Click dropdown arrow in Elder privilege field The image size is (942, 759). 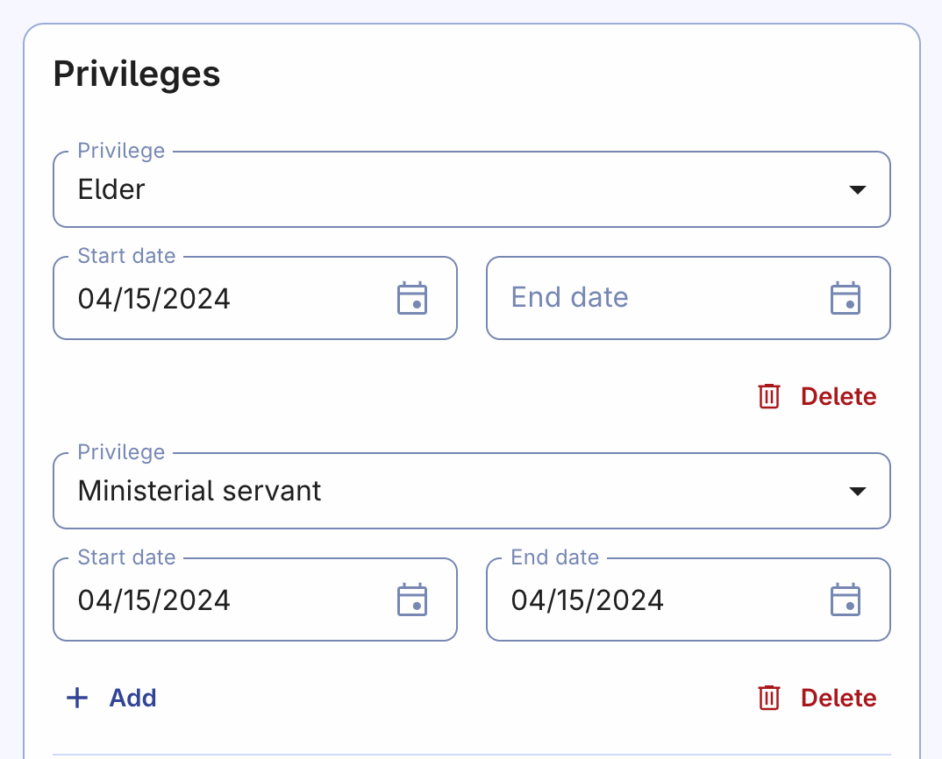tap(858, 190)
